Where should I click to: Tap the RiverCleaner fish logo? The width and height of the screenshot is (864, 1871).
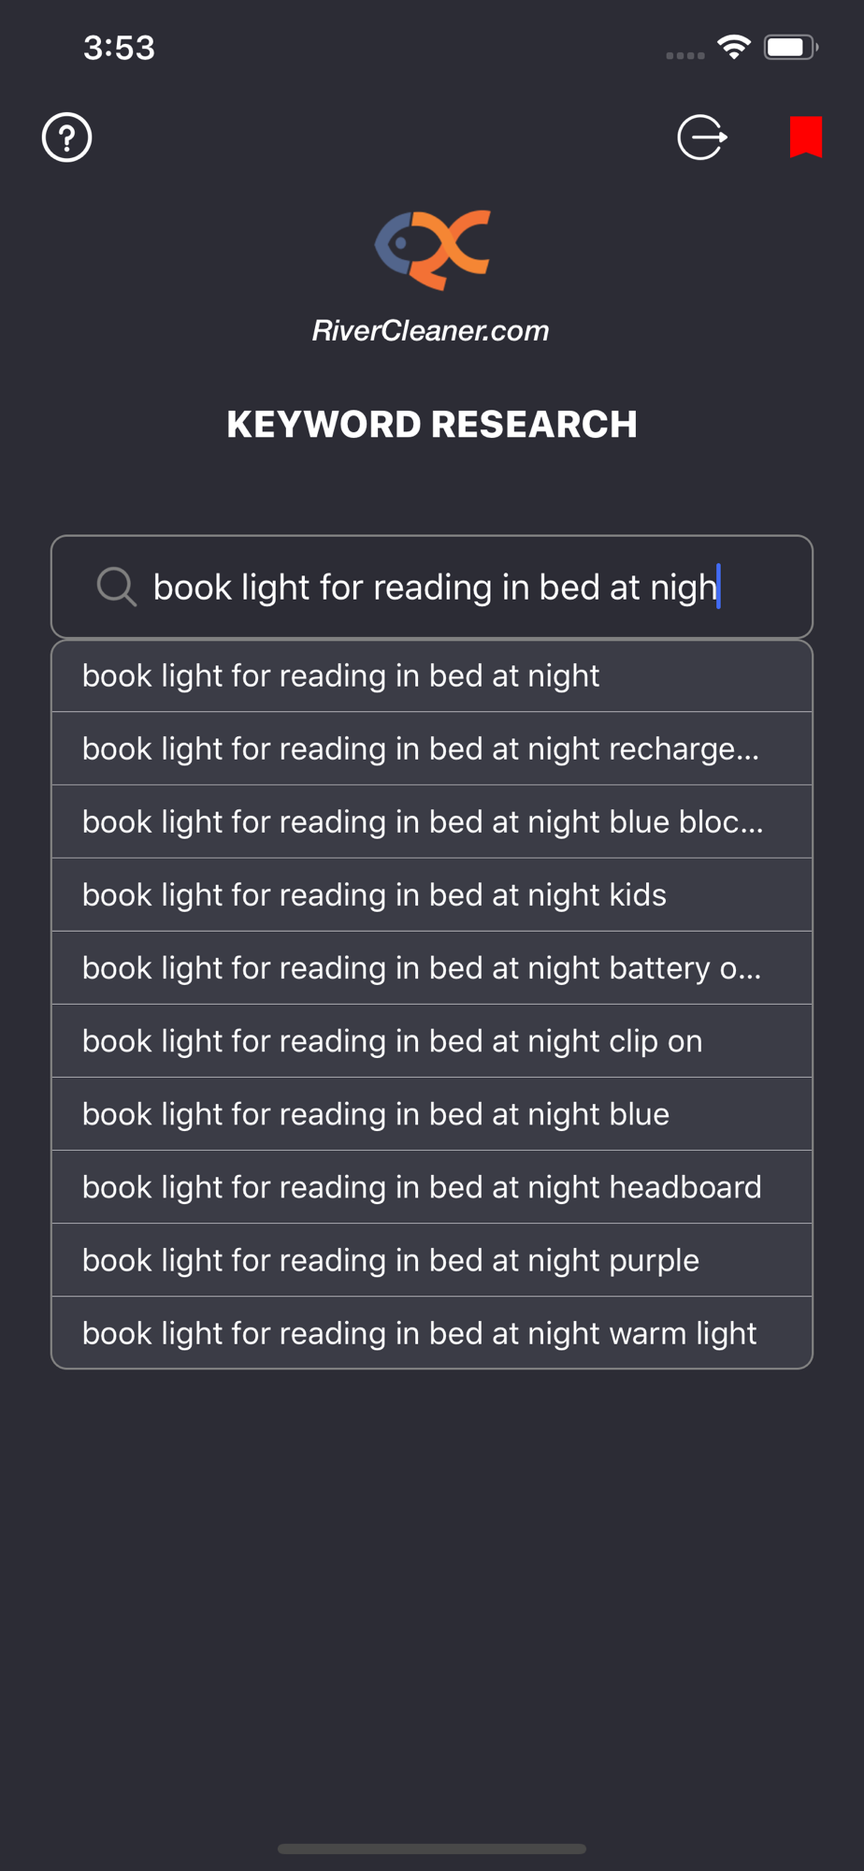click(432, 249)
